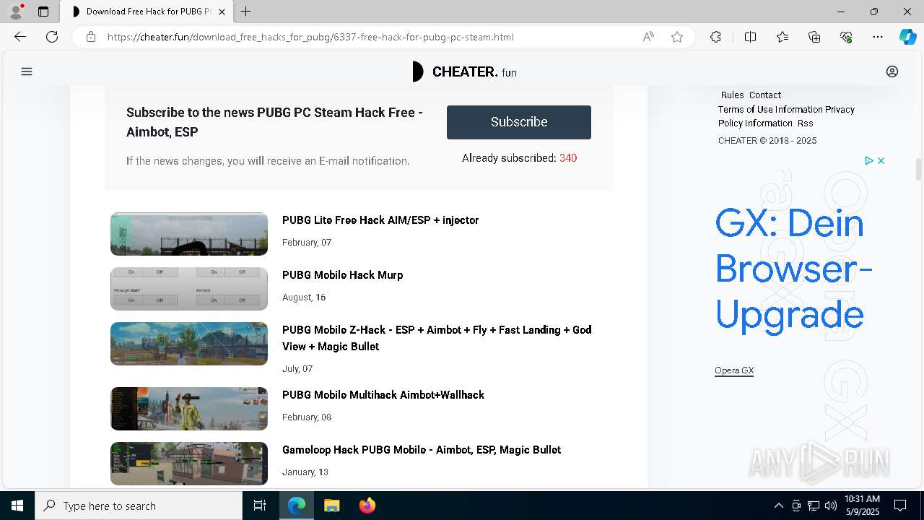This screenshot has height=520, width=924.
Task: Show hidden tray icons chevron
Action: [778, 506]
